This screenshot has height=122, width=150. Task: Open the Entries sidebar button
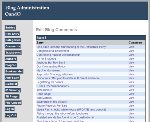tap(10, 27)
